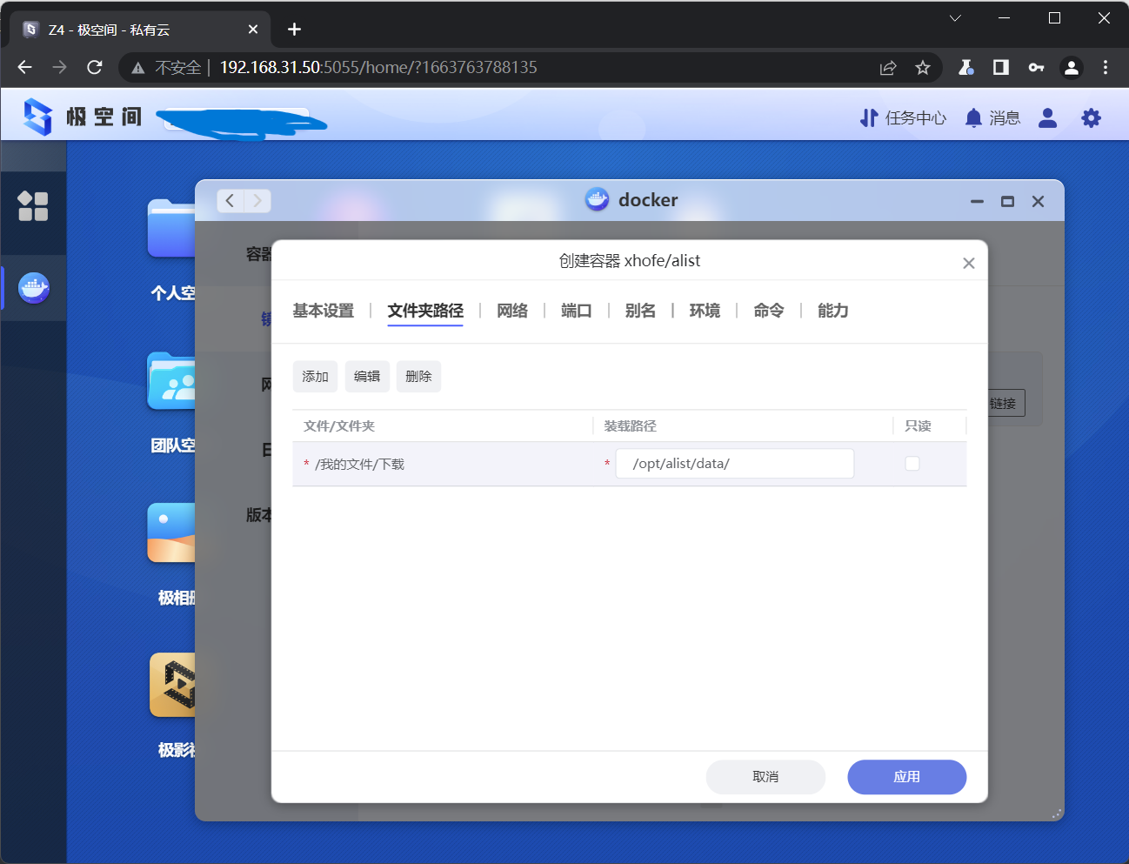Click the mount path field /opt/alist/data/
This screenshot has width=1129, height=864.
tap(735, 464)
